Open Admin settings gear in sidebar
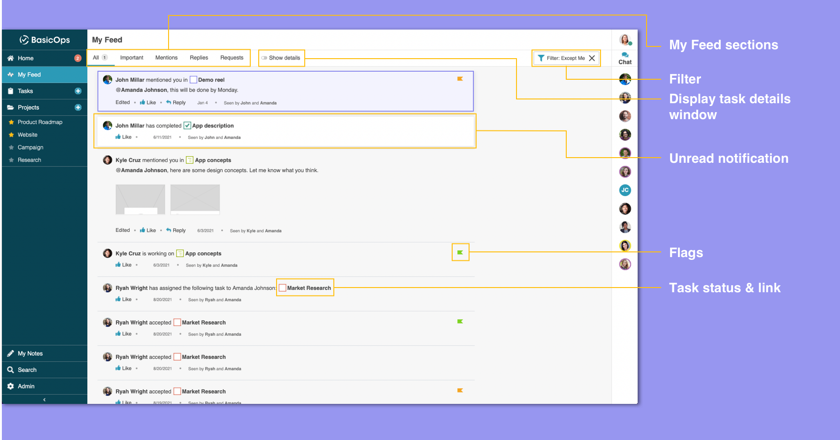This screenshot has width=840, height=440. point(11,386)
